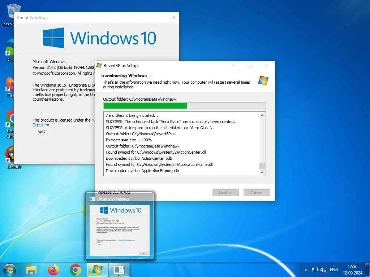This screenshot has height=277, width=370.
Task: Change the ENG input language
Action: coord(334,270)
